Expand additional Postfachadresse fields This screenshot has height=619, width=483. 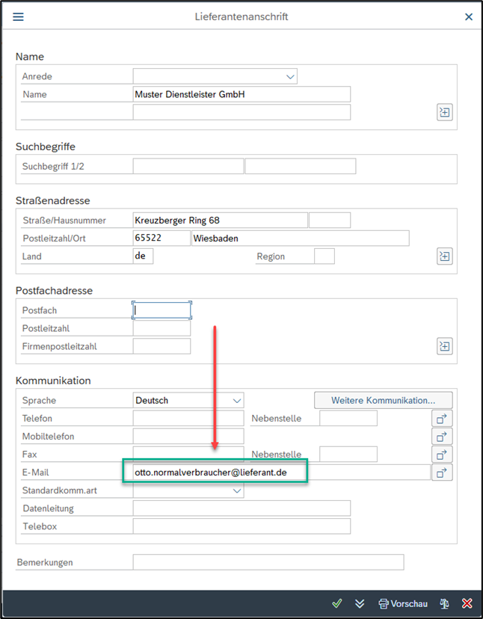445,346
